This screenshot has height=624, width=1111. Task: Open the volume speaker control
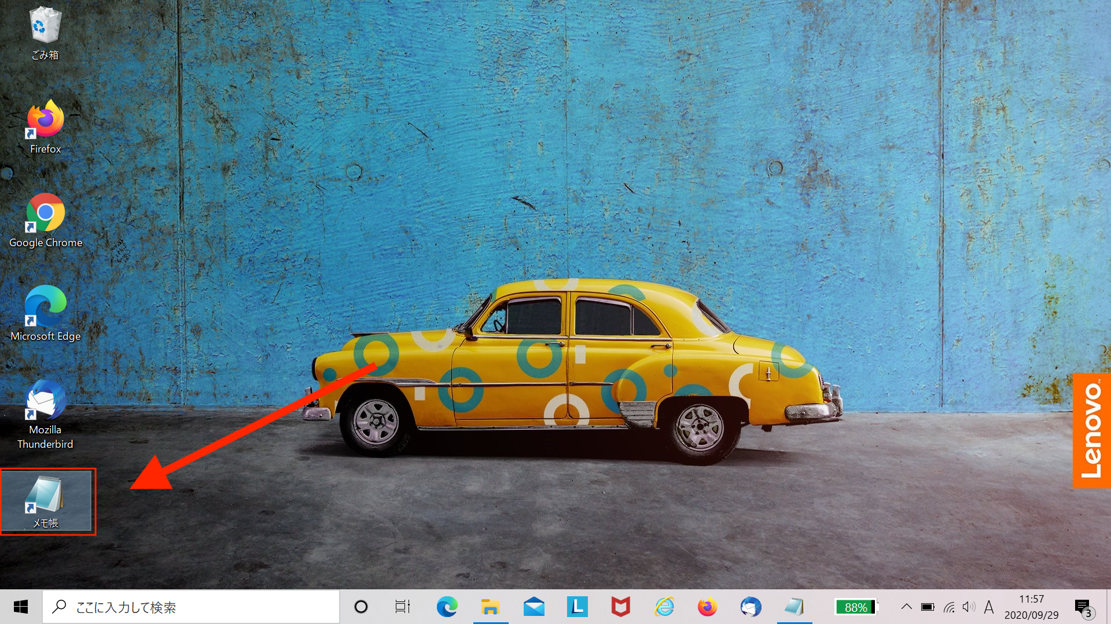(x=968, y=607)
